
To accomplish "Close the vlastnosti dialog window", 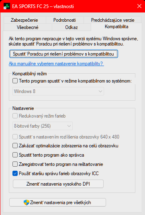I will click(x=139, y=6).
